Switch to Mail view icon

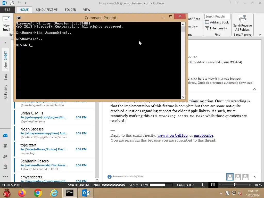(x=5, y=135)
